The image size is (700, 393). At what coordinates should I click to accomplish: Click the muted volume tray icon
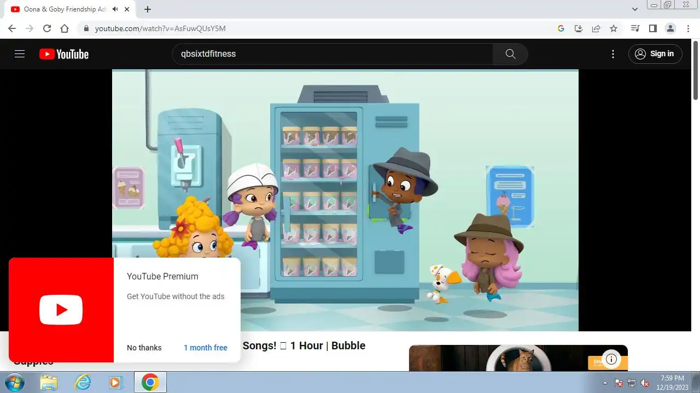pyautogui.click(x=645, y=383)
